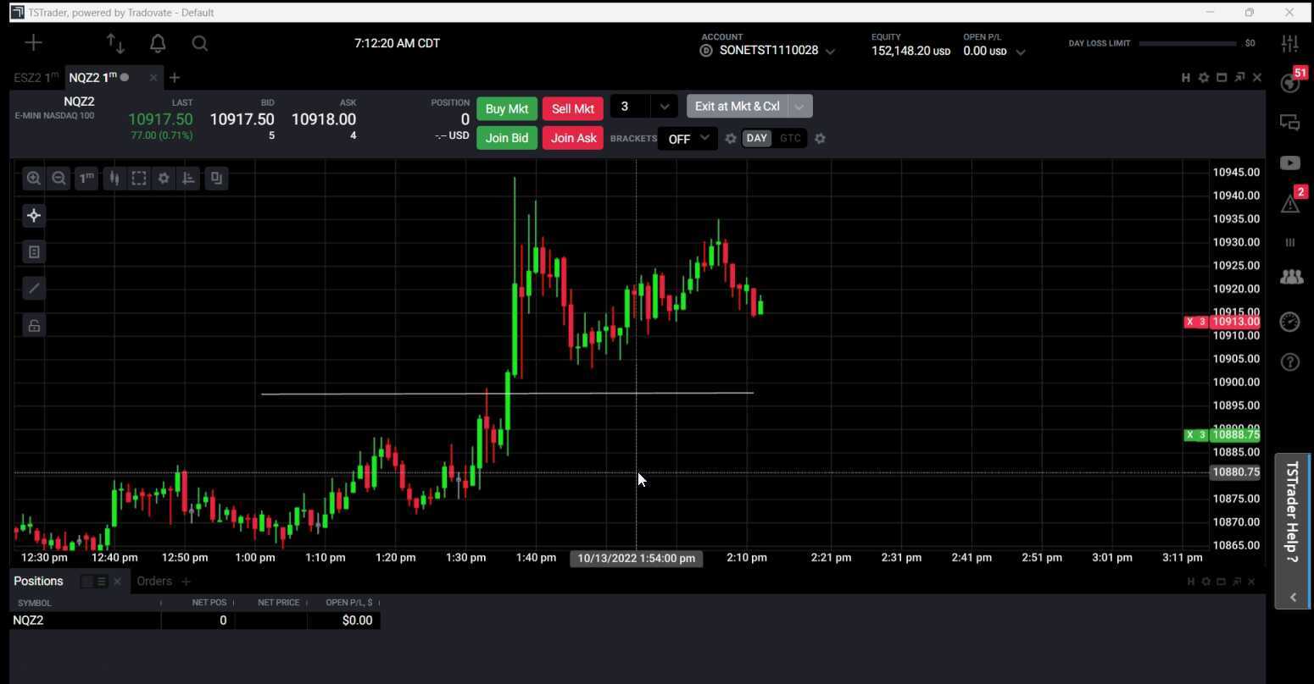The image size is (1314, 684).
Task: Open the community users icon in right sidebar
Action: (1289, 276)
